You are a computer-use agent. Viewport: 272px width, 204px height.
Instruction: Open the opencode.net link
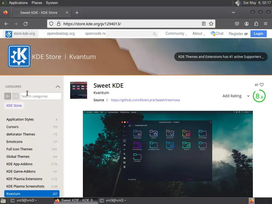pos(95,34)
